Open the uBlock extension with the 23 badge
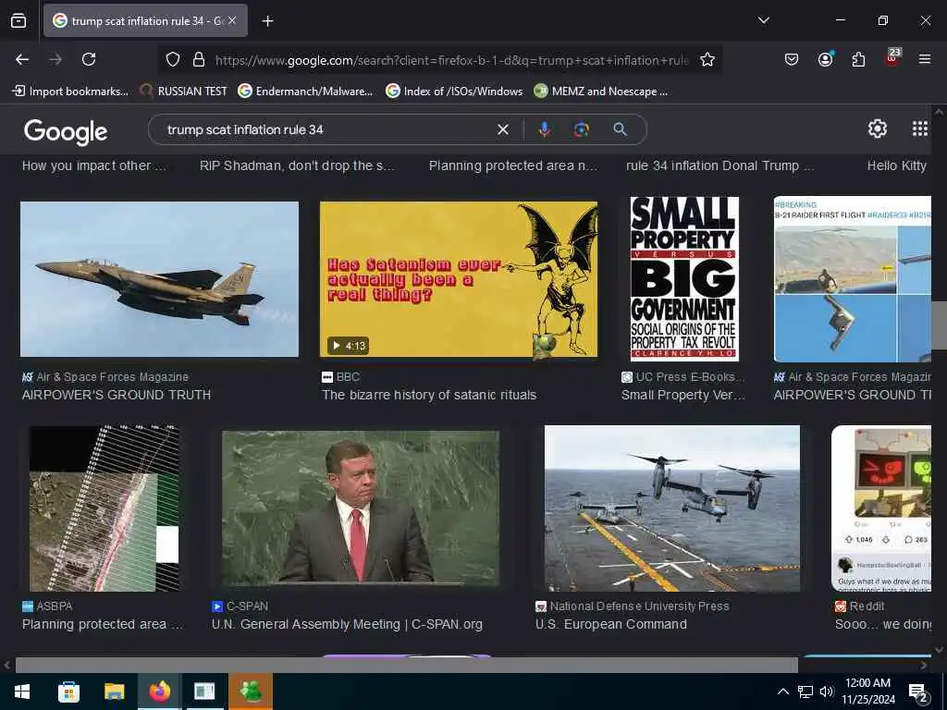Screen dimensions: 947x710 pos(892,58)
